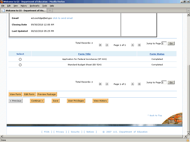The image size is (190, 142).
Task: Click horizontal scrollbar left arrow
Action: click(x=1, y=136)
